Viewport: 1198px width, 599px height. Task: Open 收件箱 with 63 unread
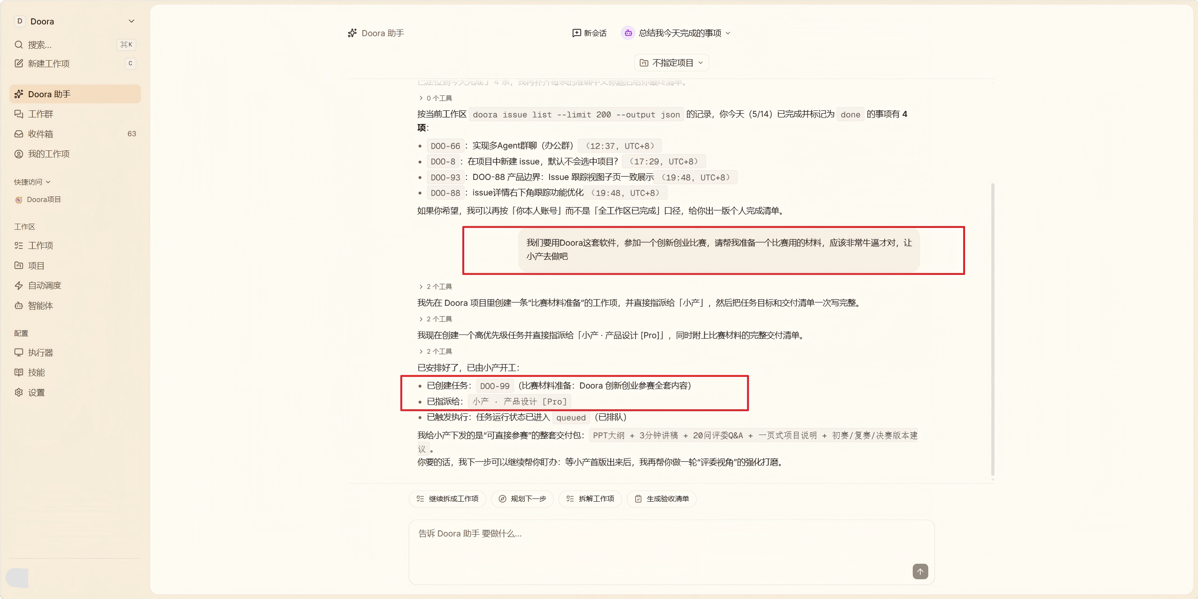point(75,134)
